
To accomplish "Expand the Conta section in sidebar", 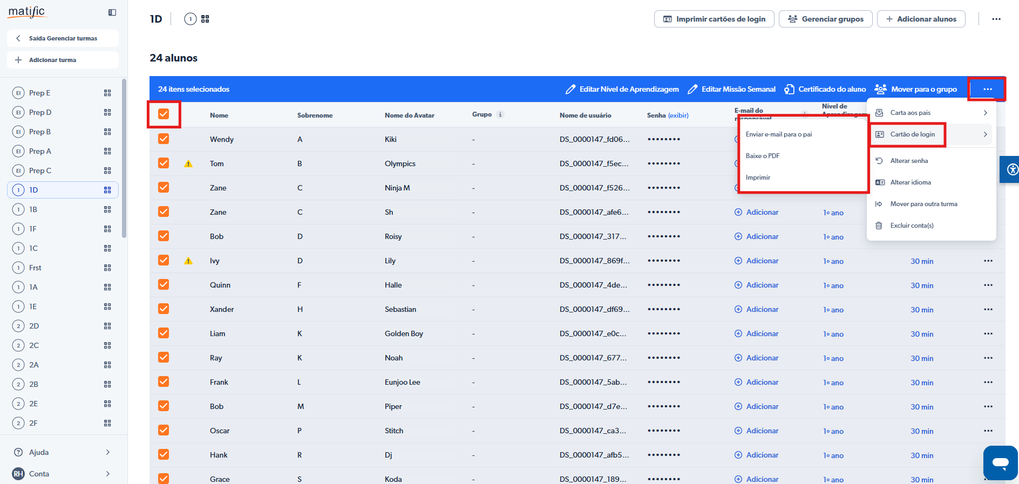I will pyautogui.click(x=108, y=474).
